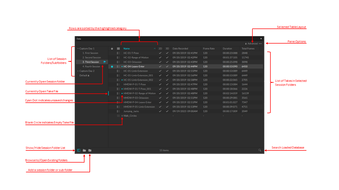The height and width of the screenshot is (190, 339).
Task: Click the add session folder icon
Action: [90, 150]
